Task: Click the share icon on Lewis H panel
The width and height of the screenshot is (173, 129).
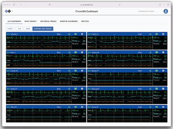Action: click(69, 89)
